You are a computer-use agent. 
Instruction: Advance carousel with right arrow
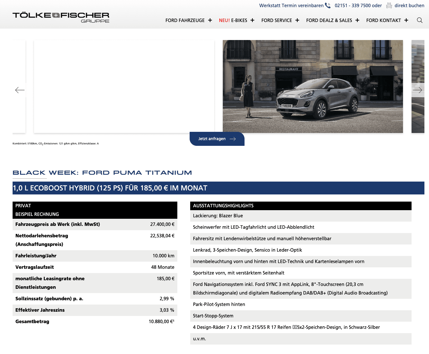pyautogui.click(x=417, y=90)
